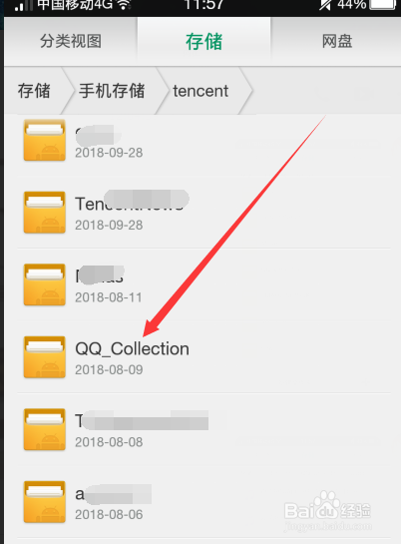Viewport: 401px width, 544px height.
Task: Select the tencent breadcrumb segment
Action: (x=200, y=91)
